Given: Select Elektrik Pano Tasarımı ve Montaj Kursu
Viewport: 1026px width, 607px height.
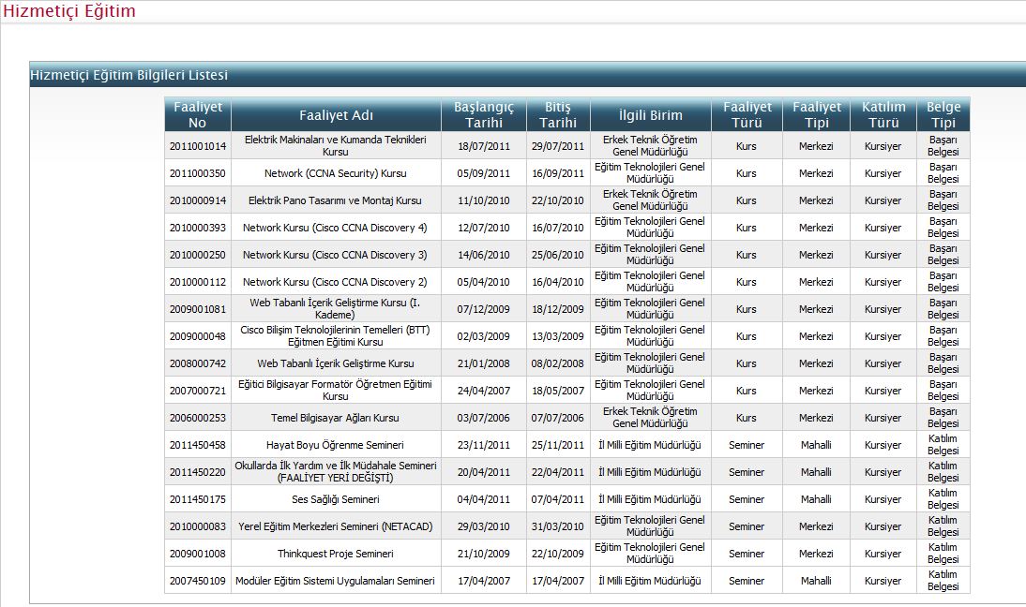Looking at the screenshot, I should coord(335,200).
